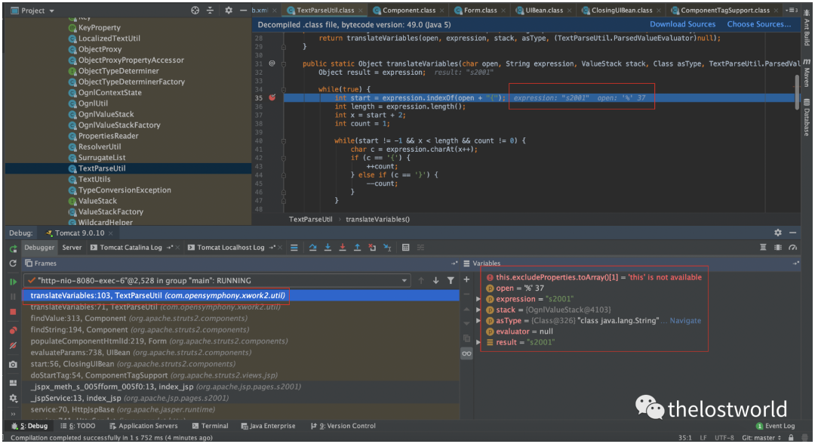This screenshot has height=444, width=815.
Task: Expand the stack variable node
Action: [478, 310]
